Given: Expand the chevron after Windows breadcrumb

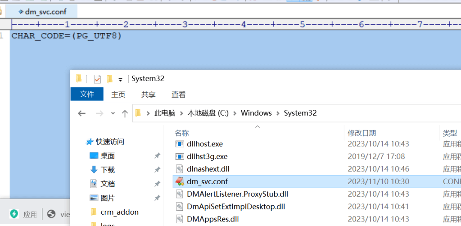Looking at the screenshot, I should click(278, 113).
